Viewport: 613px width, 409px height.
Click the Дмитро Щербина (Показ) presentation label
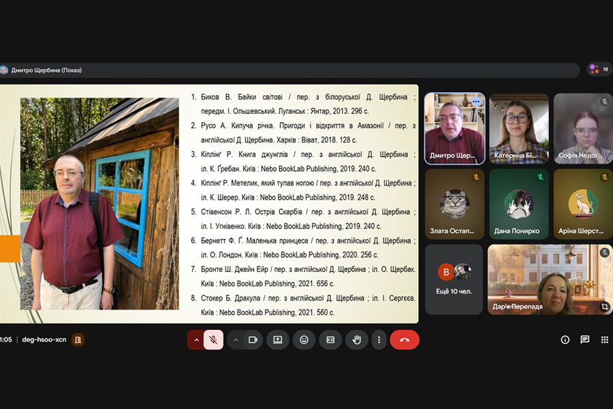[x=46, y=70]
